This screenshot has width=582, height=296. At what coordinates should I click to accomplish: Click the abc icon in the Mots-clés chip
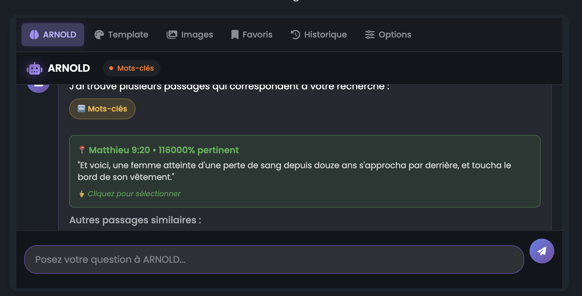[81, 109]
